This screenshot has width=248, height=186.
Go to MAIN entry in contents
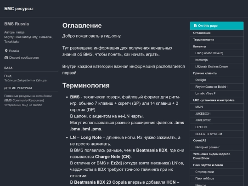click(217, 107)
